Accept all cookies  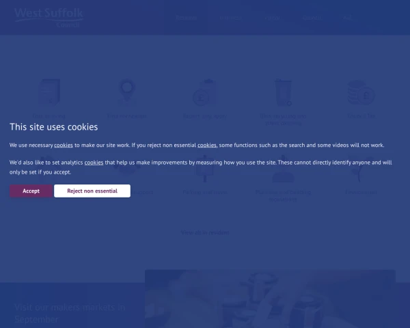[31, 191]
